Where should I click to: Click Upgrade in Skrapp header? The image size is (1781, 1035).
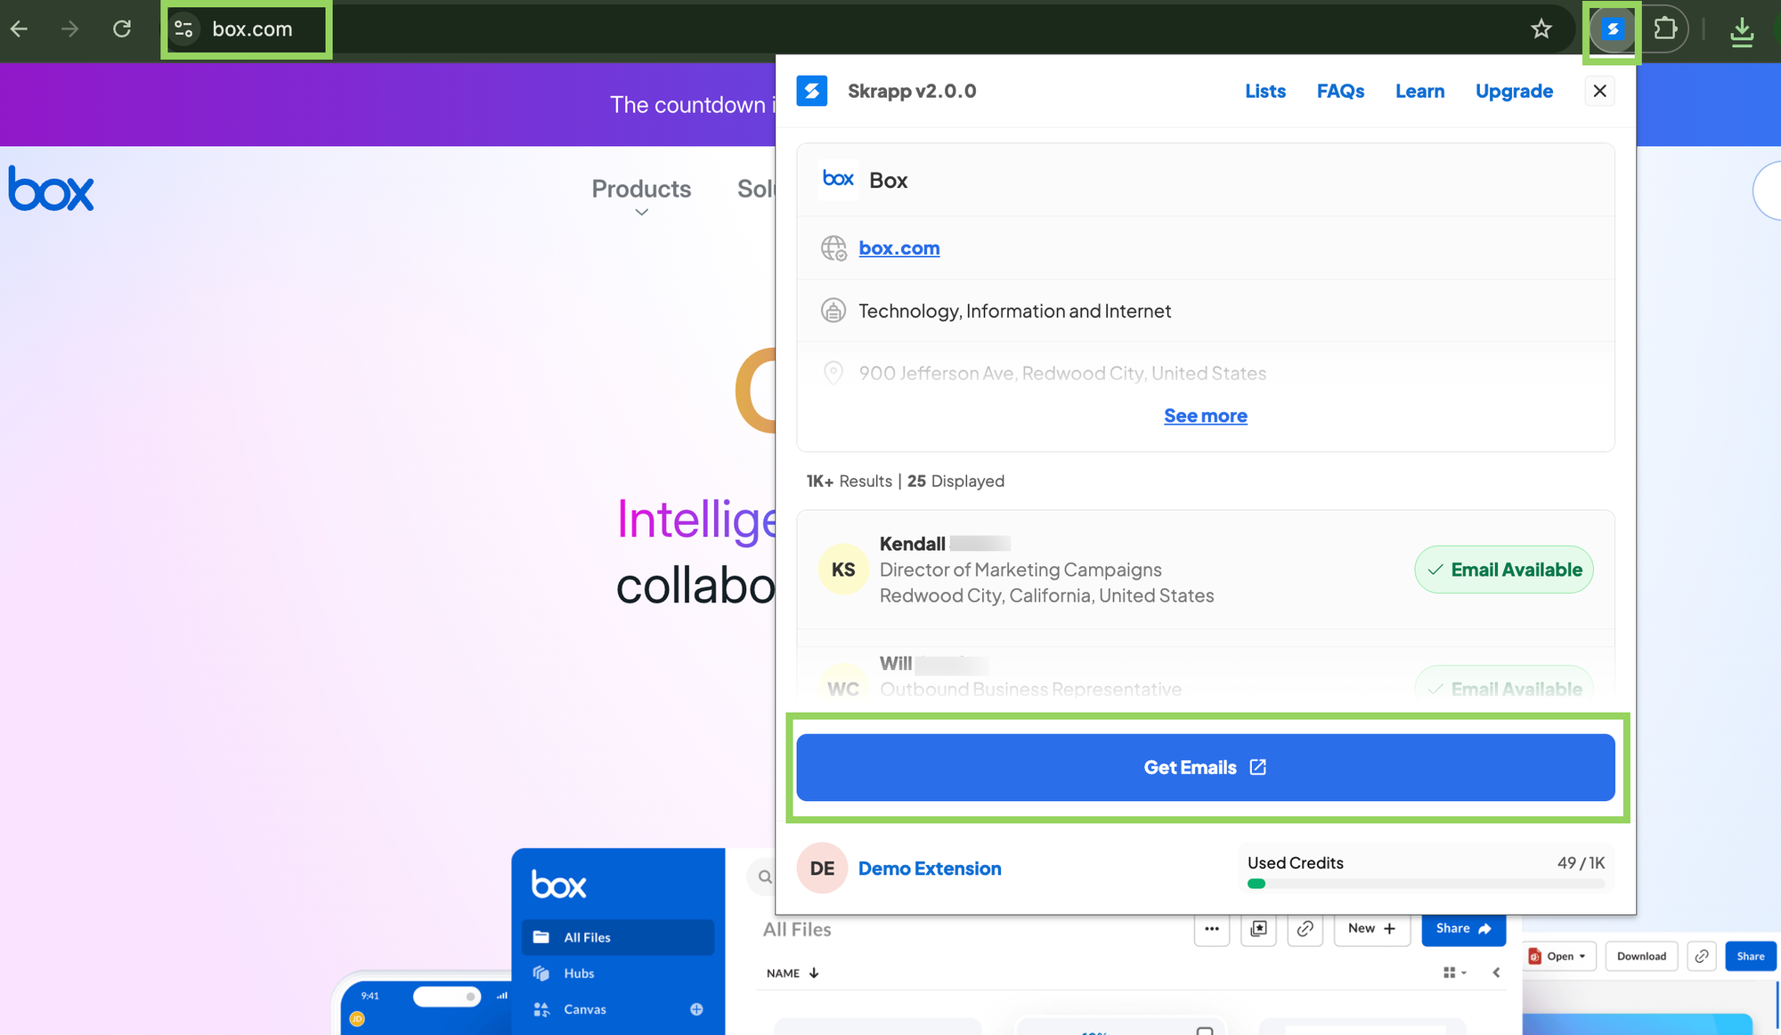[x=1514, y=91]
